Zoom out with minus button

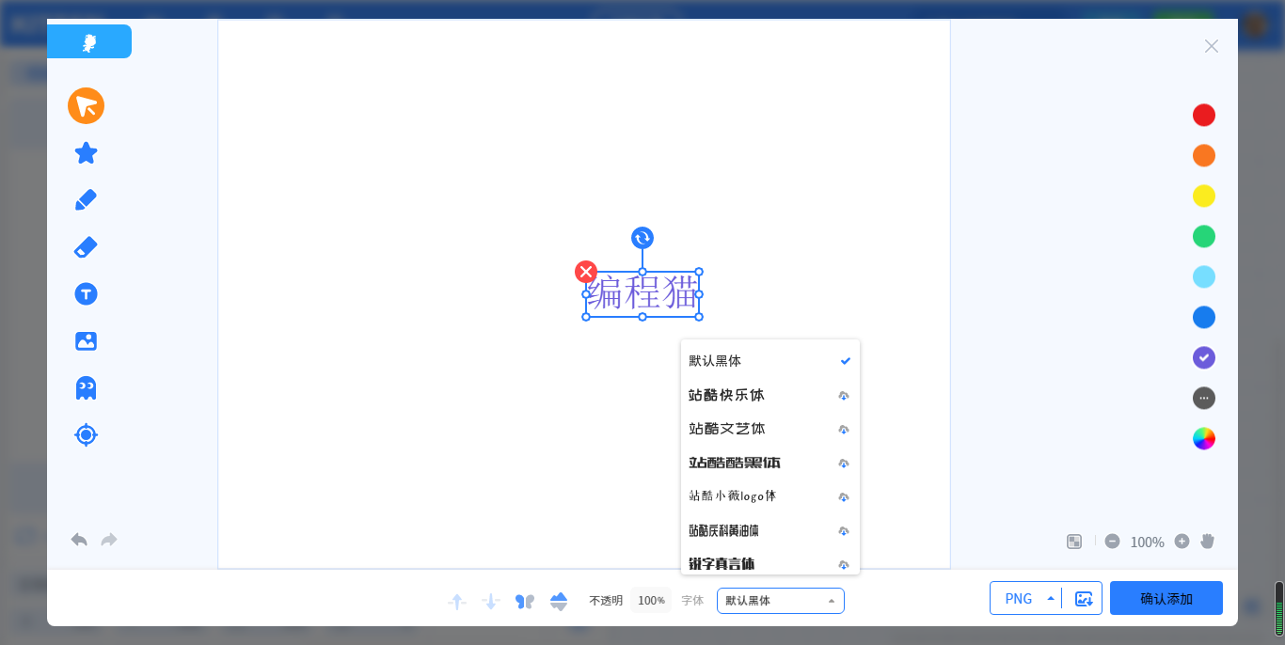1112,542
